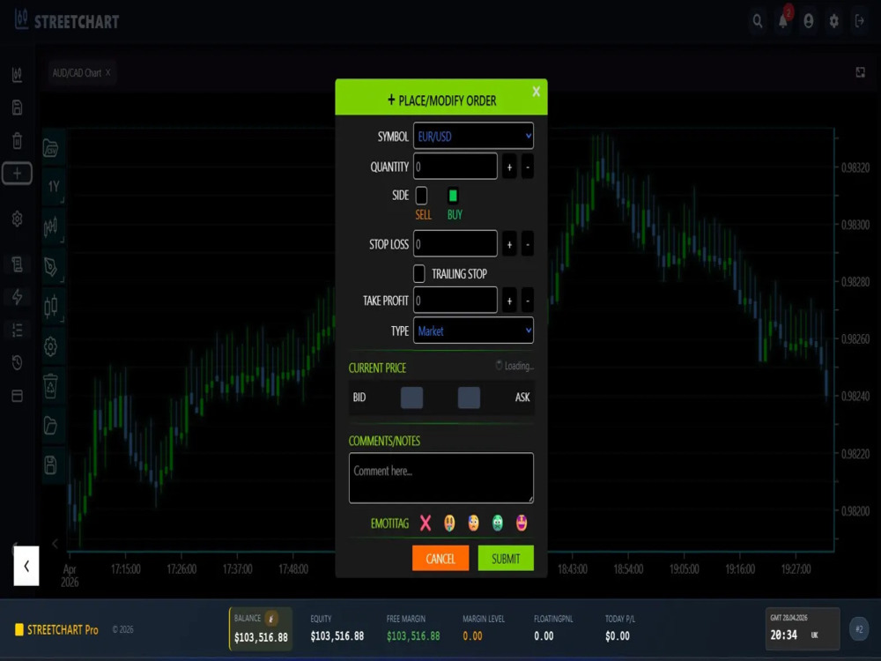This screenshot has width=881, height=661.
Task: Open the history clock icon
Action: (x=18, y=363)
